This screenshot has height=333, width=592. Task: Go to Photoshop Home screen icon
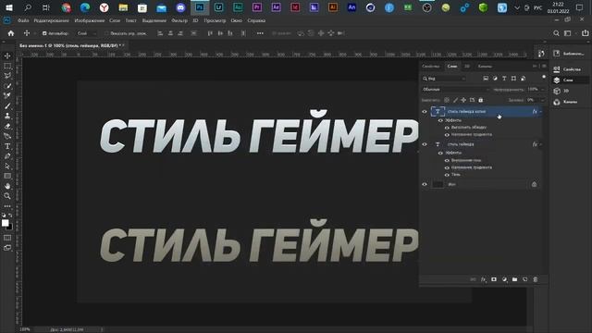[x=11, y=33]
